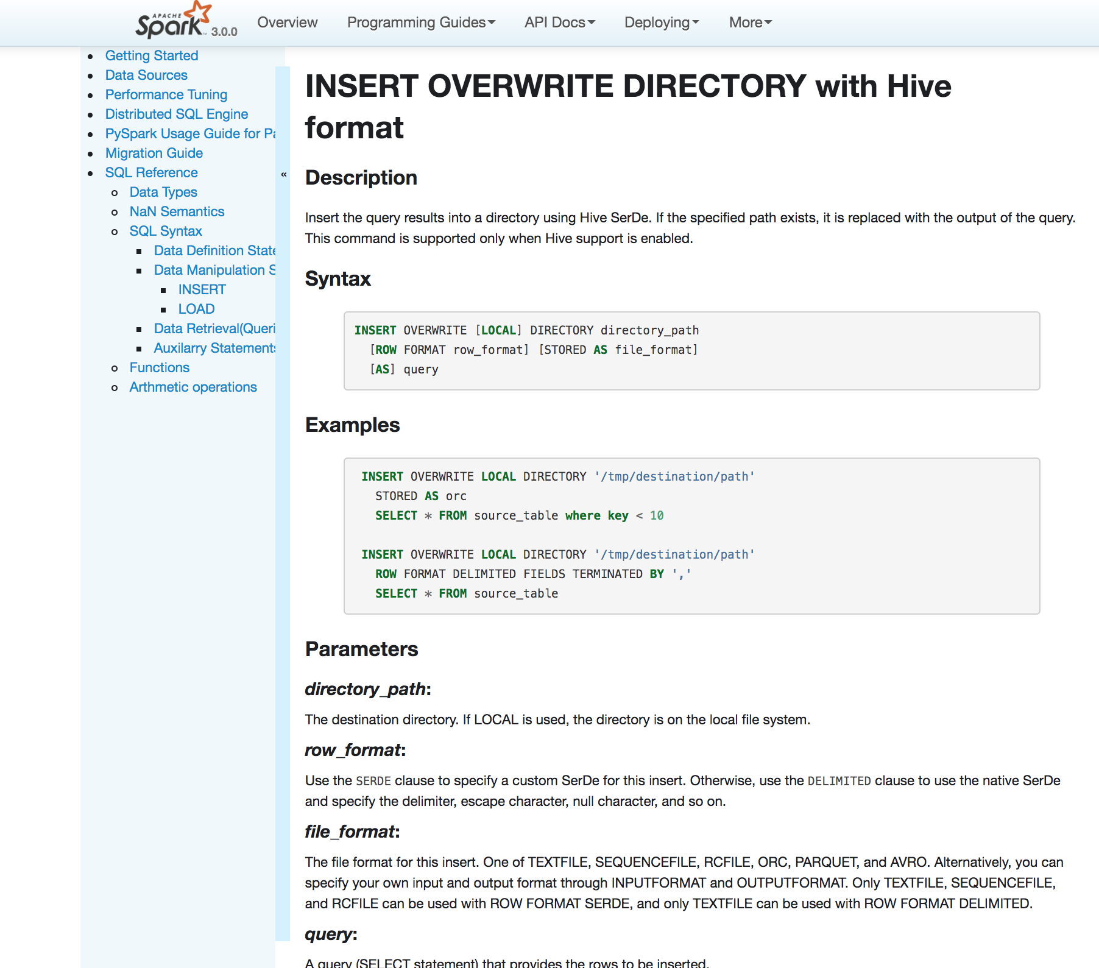Open the Data Sources link
1099x968 pixels.
click(x=146, y=75)
